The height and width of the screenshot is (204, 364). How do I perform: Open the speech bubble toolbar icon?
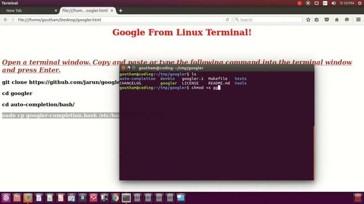tap(347, 20)
